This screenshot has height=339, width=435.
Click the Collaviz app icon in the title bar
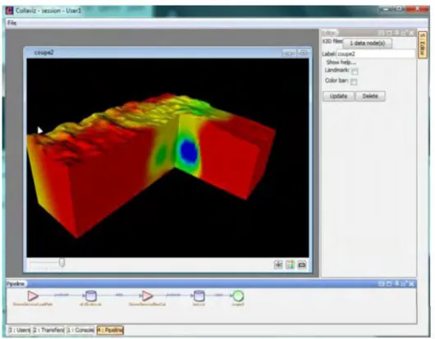[x=10, y=11]
